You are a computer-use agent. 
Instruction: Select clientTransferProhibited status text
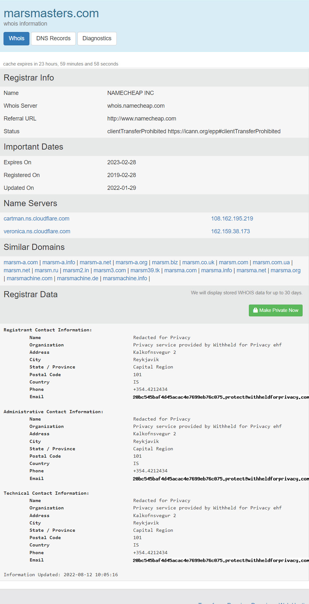pyautogui.click(x=194, y=131)
